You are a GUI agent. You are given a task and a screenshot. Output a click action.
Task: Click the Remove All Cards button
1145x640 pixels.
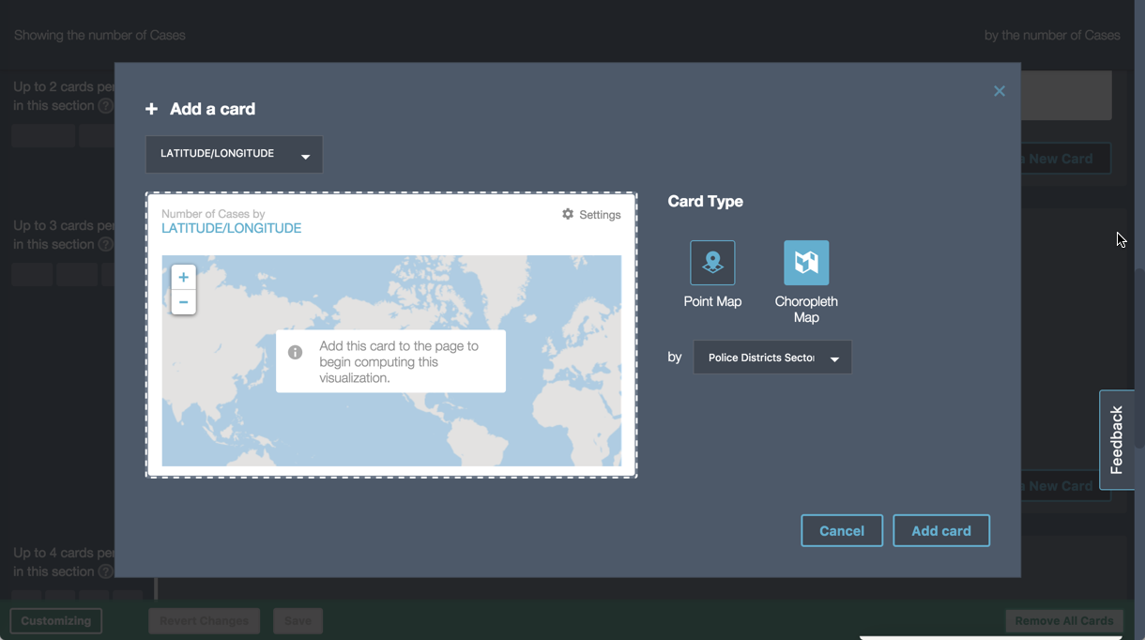coord(1063,620)
